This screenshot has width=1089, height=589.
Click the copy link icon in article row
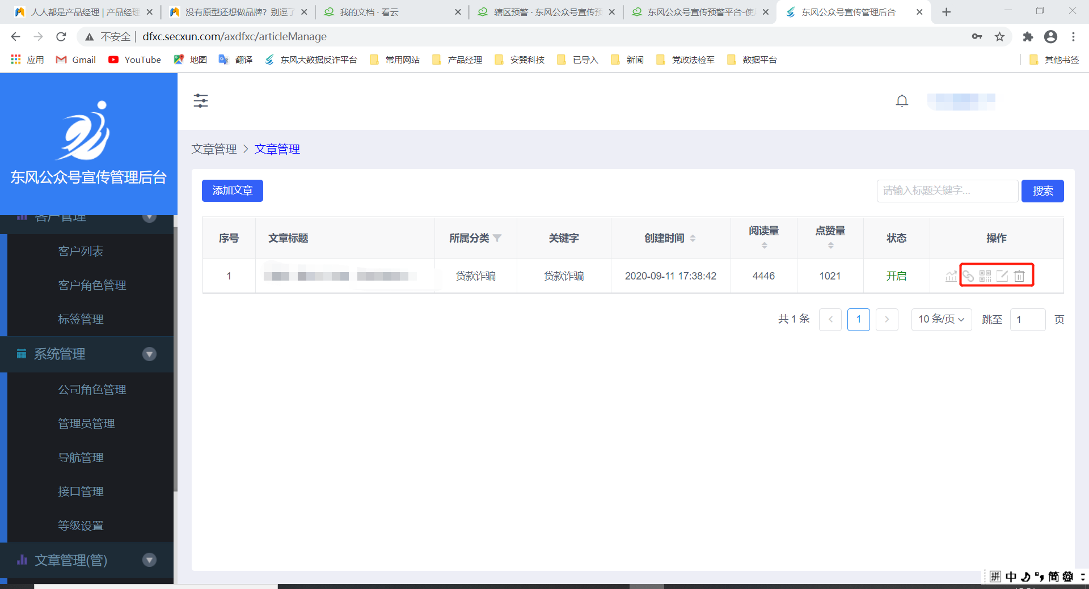click(968, 276)
